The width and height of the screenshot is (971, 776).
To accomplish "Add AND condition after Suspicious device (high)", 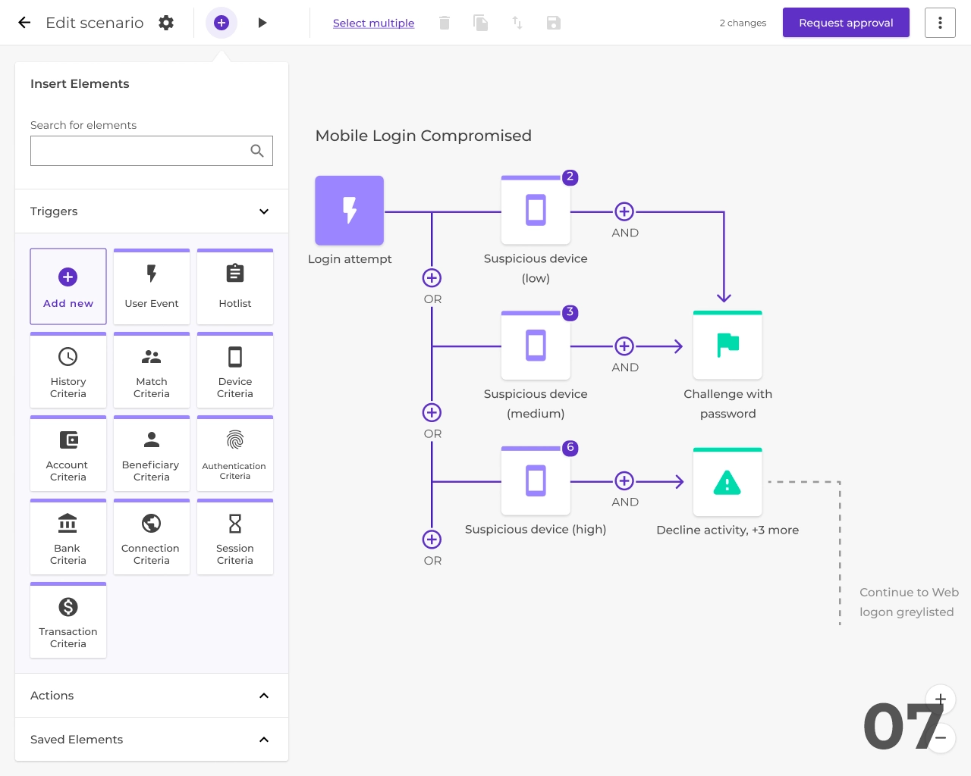I will point(624,480).
